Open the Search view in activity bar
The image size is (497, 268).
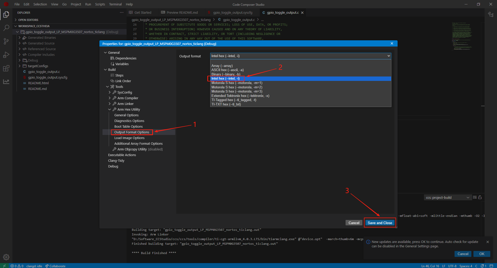click(x=6, y=28)
